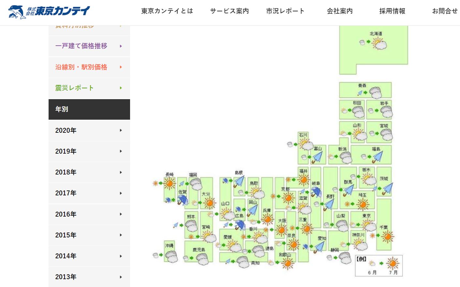Expand the 2017年 arrow in sidebar
The width and height of the screenshot is (460, 287).
(x=121, y=193)
